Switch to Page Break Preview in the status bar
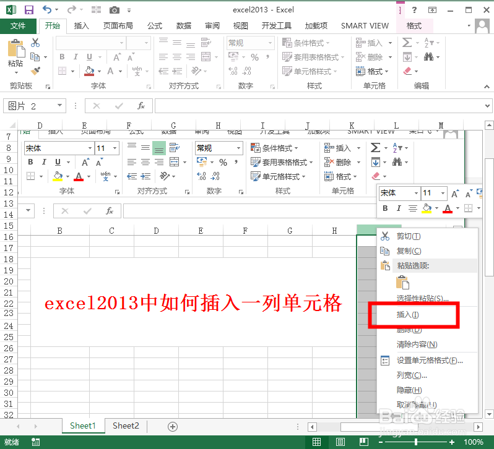Image resolution: width=494 pixels, height=449 pixels. click(x=364, y=442)
